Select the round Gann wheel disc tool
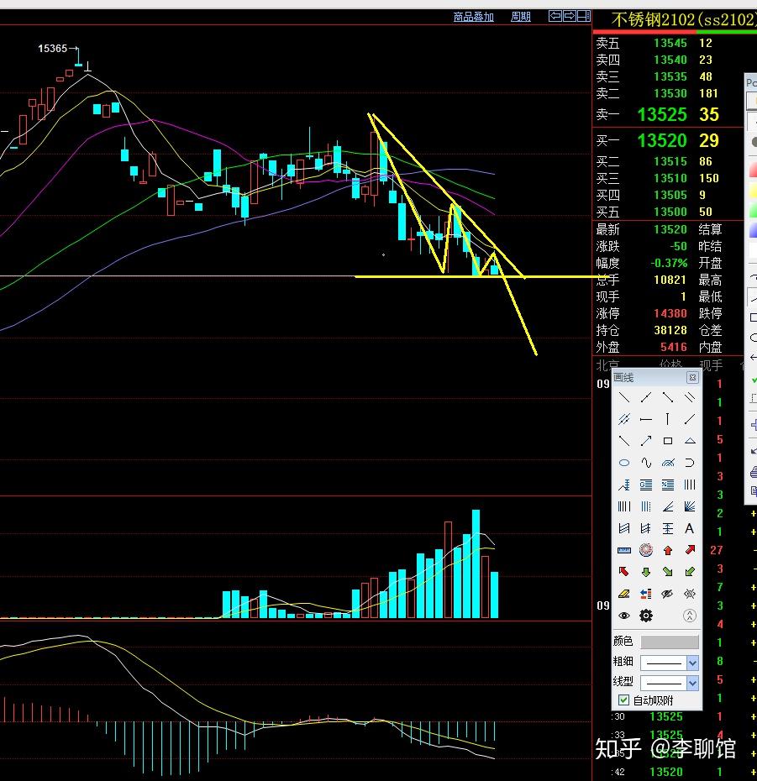 coord(646,550)
